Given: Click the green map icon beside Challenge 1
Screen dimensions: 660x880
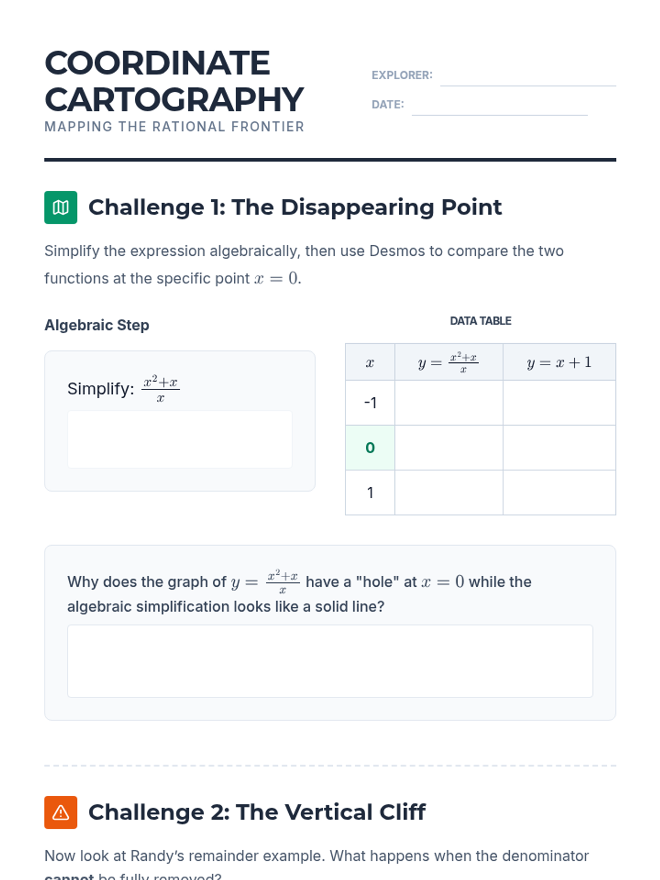Looking at the screenshot, I should 61,207.
